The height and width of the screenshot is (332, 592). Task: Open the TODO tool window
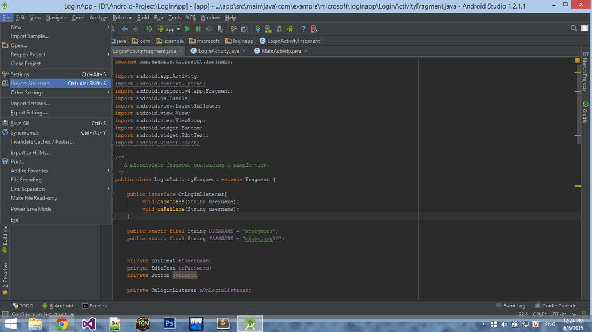(23, 306)
